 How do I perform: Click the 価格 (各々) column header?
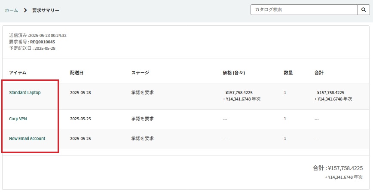coord(234,73)
